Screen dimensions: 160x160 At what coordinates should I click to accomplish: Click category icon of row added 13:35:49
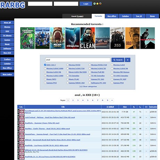click(x=21, y=140)
